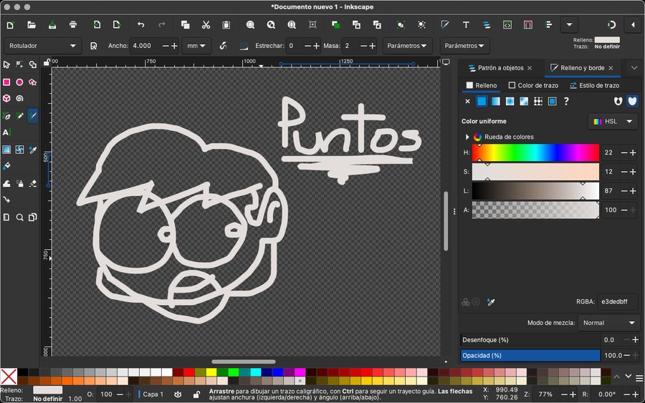Select the Mesh gradient tool
The height and width of the screenshot is (403, 645).
point(19,150)
